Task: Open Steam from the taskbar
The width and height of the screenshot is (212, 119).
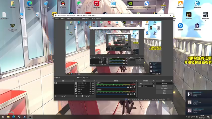Action: (24, 117)
